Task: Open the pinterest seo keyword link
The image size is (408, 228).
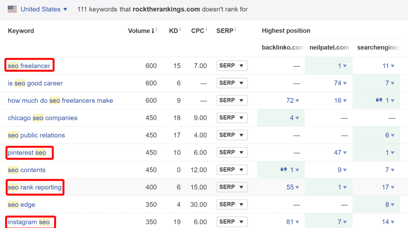Action: 27,153
